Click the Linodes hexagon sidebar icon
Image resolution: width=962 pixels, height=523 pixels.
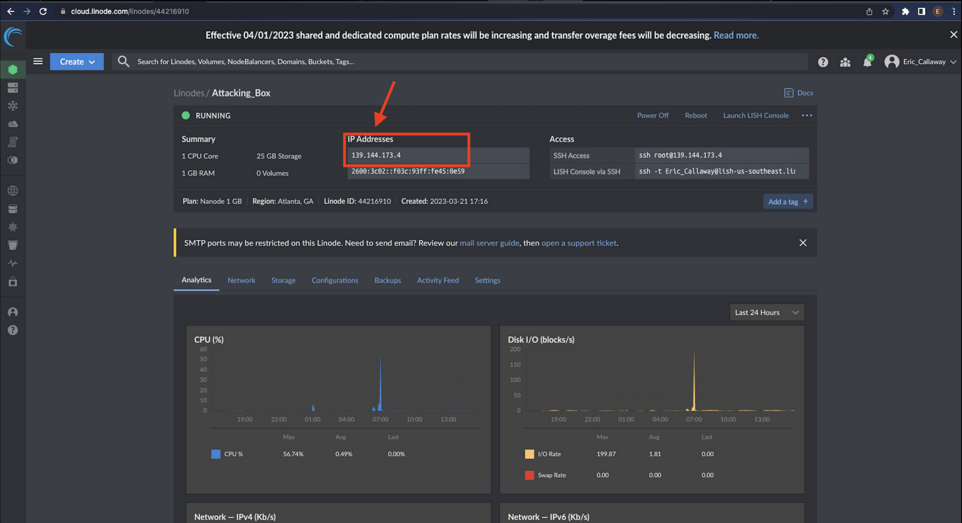coord(13,70)
